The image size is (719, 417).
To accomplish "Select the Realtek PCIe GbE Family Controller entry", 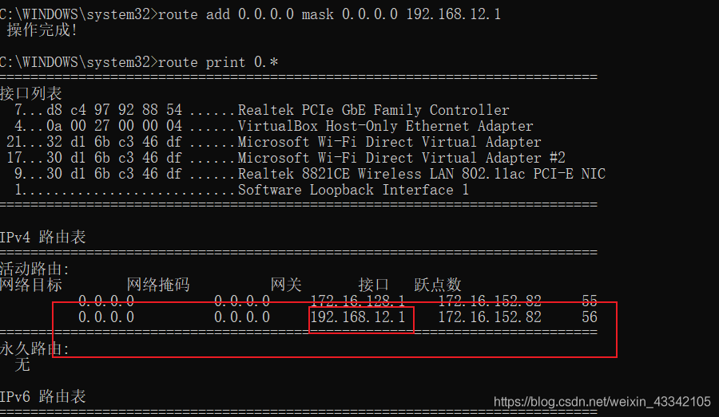I will coord(373,110).
